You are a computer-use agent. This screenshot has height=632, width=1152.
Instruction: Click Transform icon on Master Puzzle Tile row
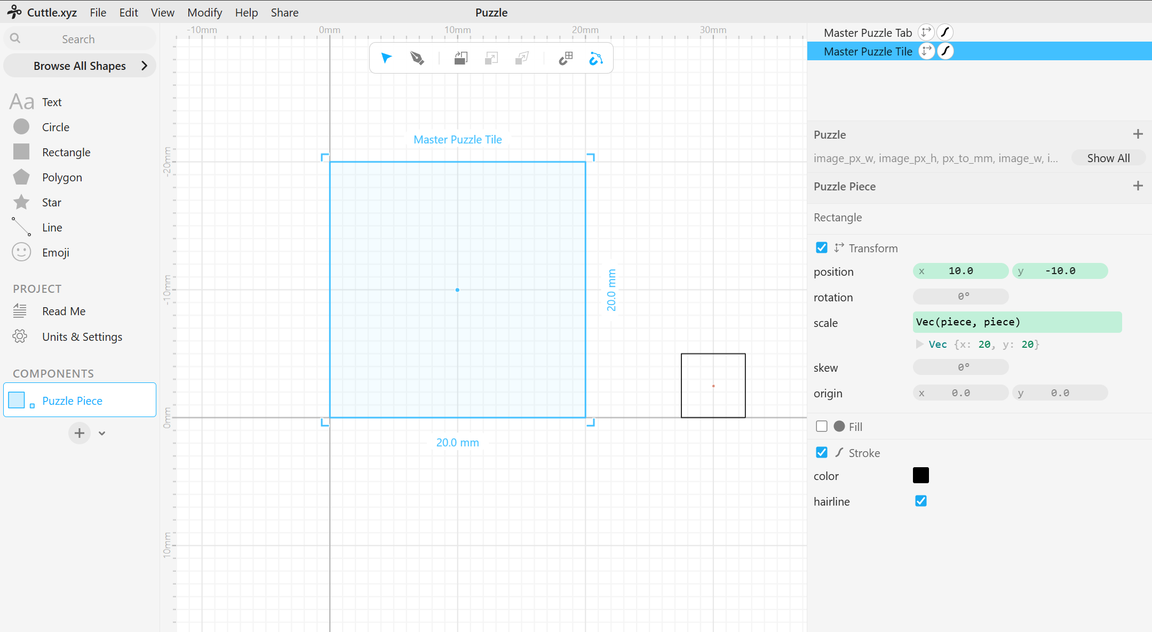926,51
